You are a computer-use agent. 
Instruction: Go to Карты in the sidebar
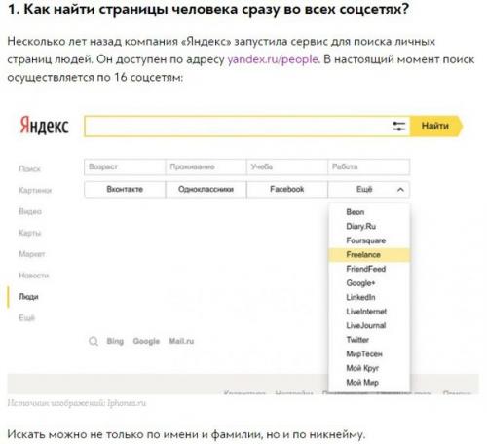tap(30, 233)
